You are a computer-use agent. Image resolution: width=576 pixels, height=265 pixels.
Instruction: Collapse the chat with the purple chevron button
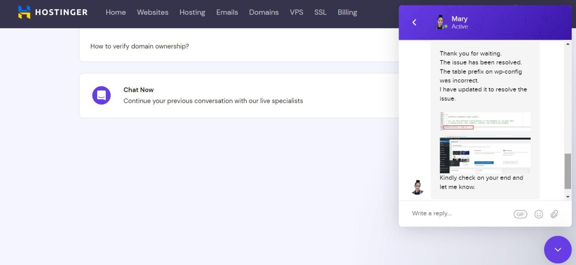tap(558, 249)
